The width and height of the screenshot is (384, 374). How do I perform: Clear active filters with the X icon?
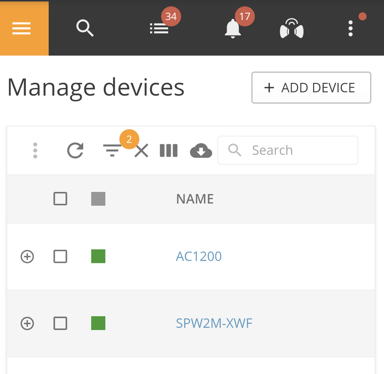point(141,150)
